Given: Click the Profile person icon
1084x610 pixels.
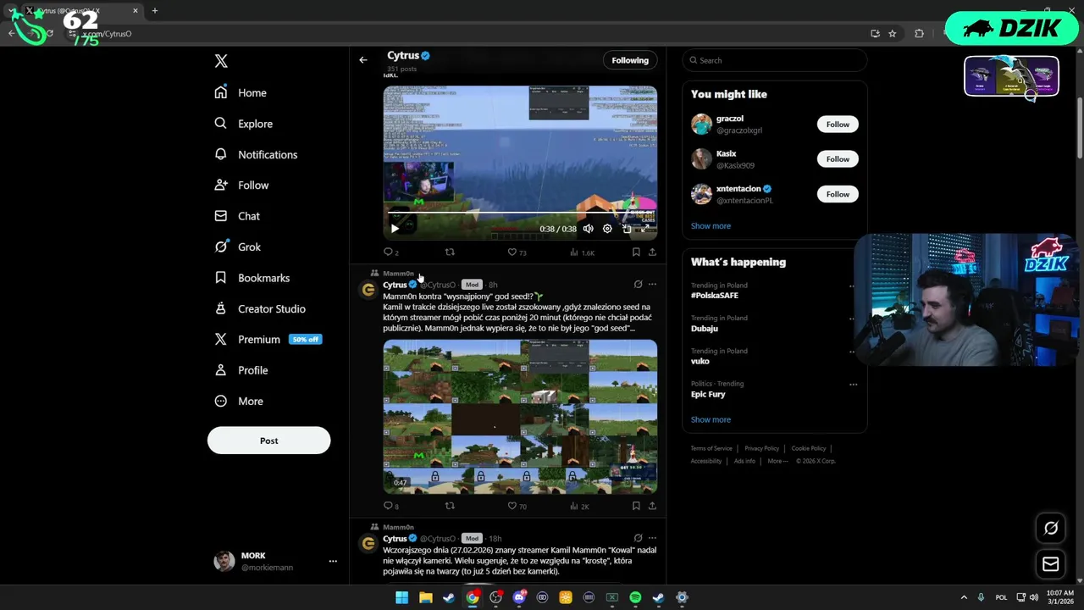Looking at the screenshot, I should tap(221, 370).
